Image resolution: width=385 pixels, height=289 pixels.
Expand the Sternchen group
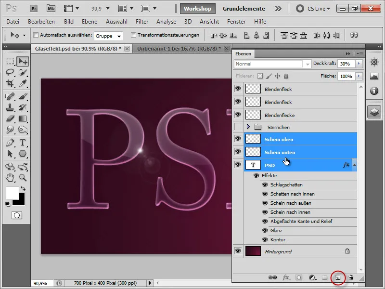click(x=248, y=127)
